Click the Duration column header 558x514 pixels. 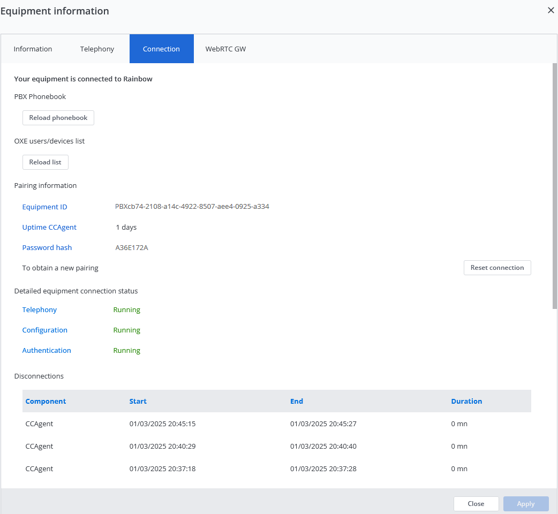click(466, 401)
